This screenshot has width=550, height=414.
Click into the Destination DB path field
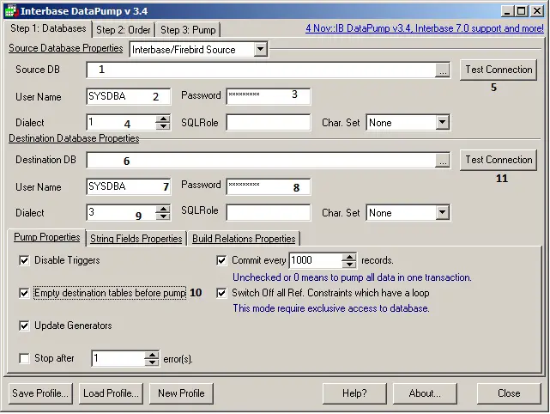click(261, 160)
